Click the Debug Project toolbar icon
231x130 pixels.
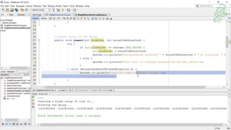(x=69, y=10)
